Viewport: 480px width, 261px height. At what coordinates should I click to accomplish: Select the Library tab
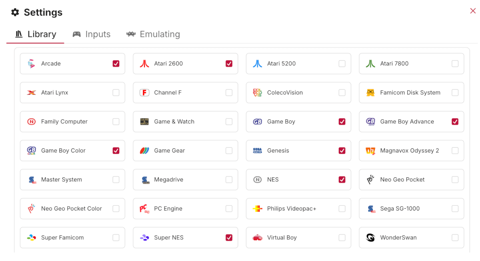36,34
